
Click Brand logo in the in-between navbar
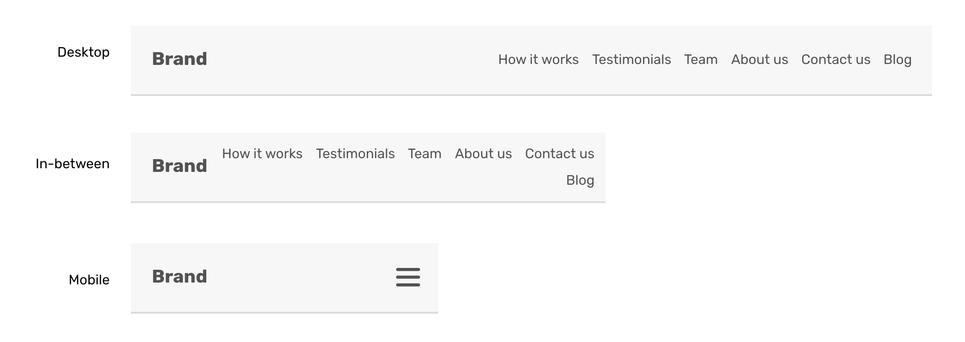tap(179, 166)
